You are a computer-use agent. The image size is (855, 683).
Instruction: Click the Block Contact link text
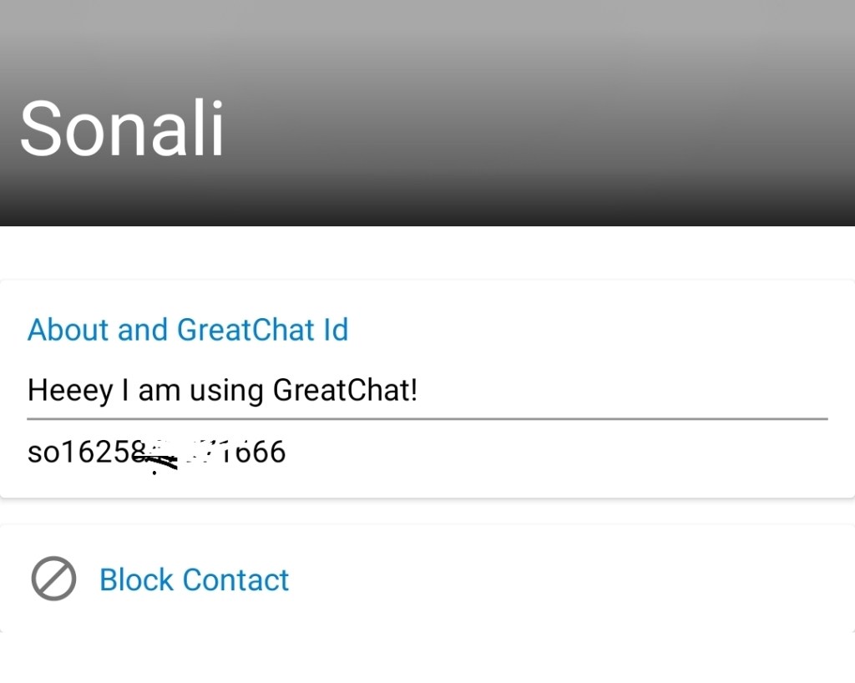(x=194, y=579)
